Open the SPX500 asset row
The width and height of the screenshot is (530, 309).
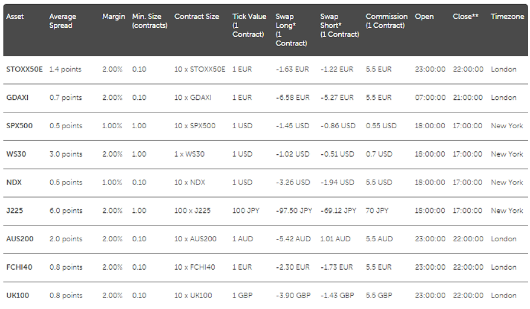click(19, 126)
